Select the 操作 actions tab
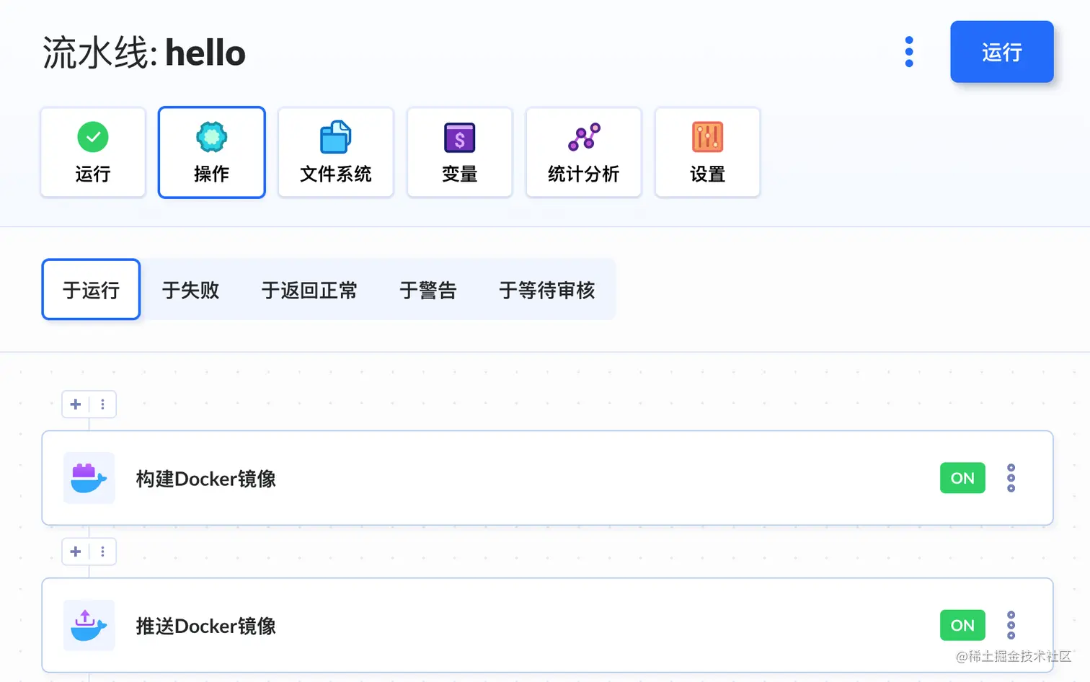1090x682 pixels. click(x=211, y=152)
